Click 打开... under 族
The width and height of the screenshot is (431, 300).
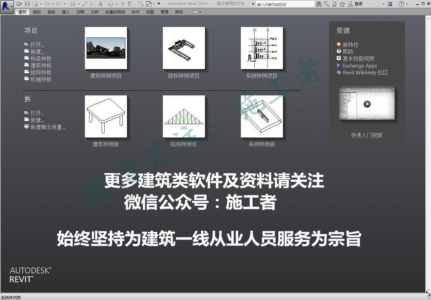point(35,113)
